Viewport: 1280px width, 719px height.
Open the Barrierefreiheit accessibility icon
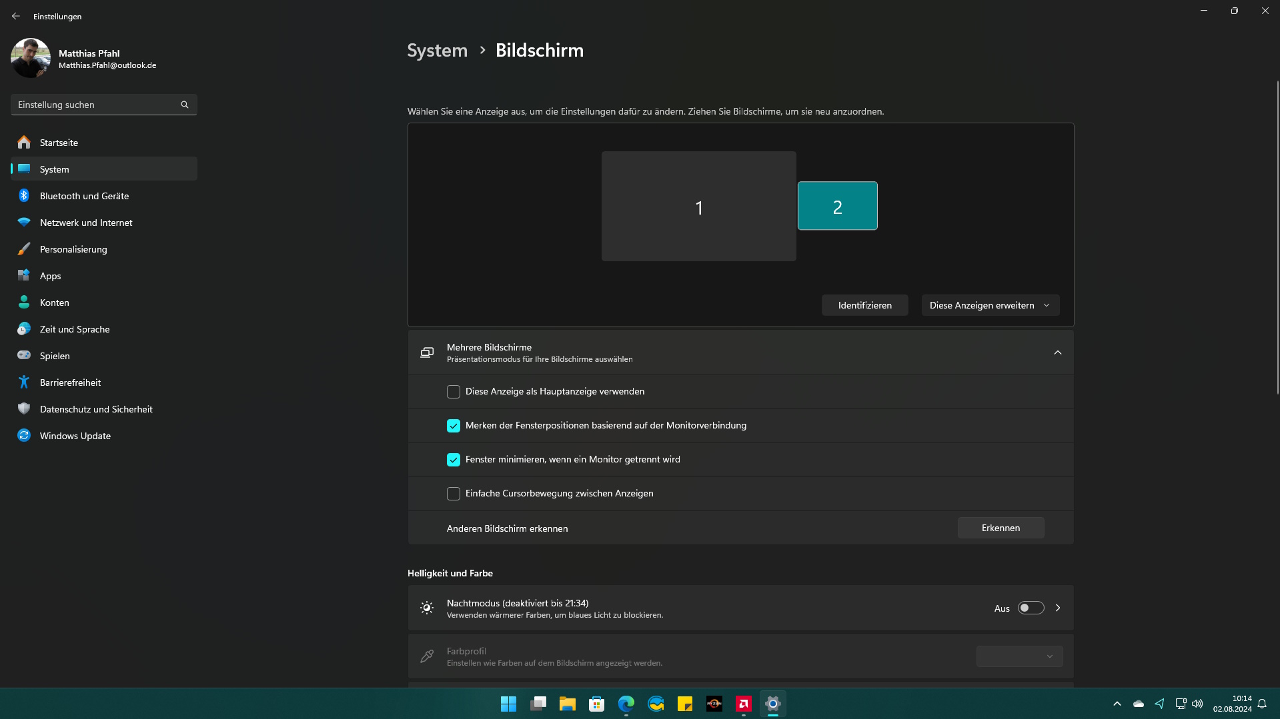pos(24,382)
